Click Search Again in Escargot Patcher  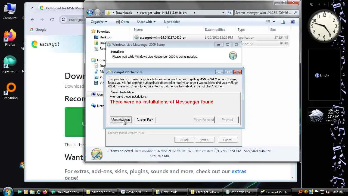(121, 120)
